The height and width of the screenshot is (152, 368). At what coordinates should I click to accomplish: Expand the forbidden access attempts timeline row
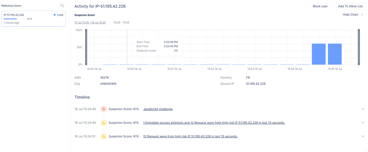point(363,123)
